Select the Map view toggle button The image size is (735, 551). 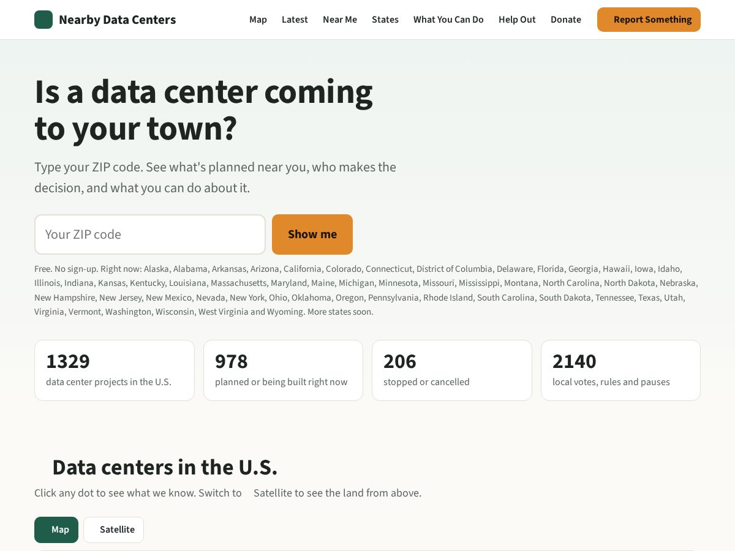pyautogui.click(x=56, y=530)
